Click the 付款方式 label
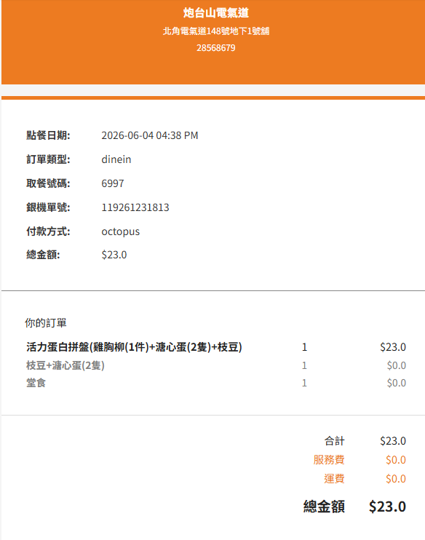Screen dimensions: 425x540 pyautogui.click(x=48, y=231)
